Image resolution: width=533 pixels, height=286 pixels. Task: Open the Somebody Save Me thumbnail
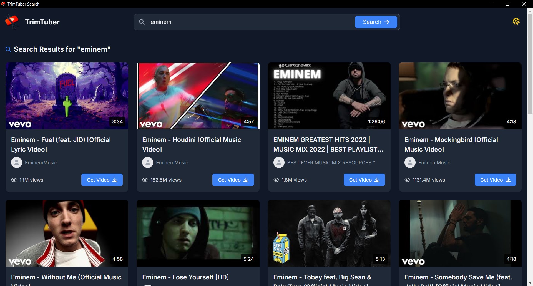click(460, 233)
